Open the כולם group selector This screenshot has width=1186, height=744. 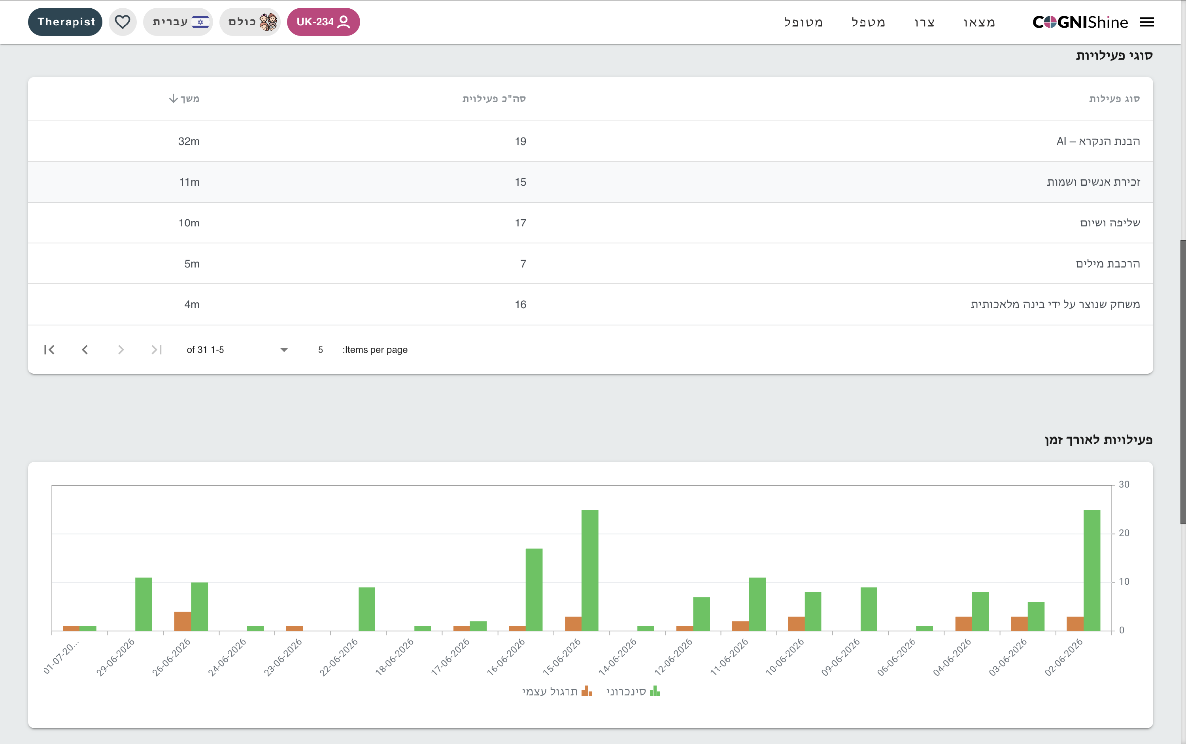[x=250, y=22]
